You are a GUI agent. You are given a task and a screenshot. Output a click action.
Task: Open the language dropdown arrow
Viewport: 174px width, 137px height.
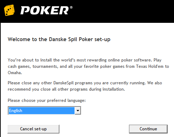pyautogui.click(x=78, y=111)
